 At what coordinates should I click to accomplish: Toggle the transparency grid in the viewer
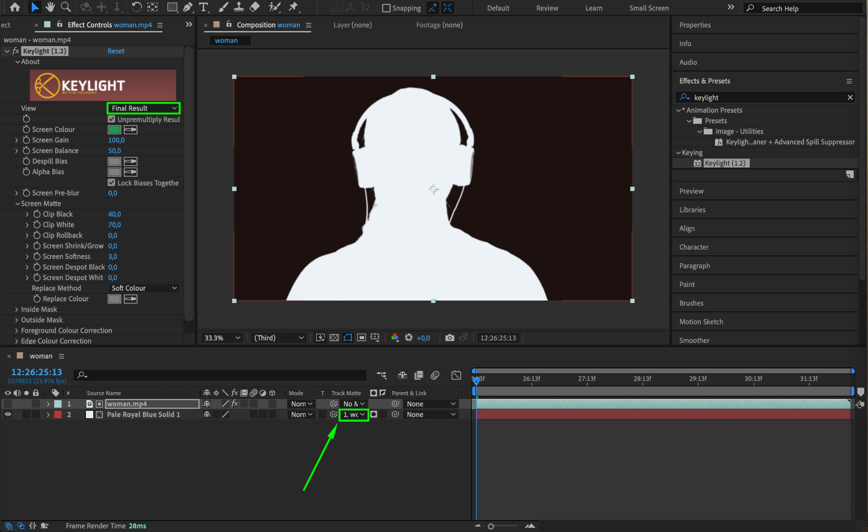[334, 338]
